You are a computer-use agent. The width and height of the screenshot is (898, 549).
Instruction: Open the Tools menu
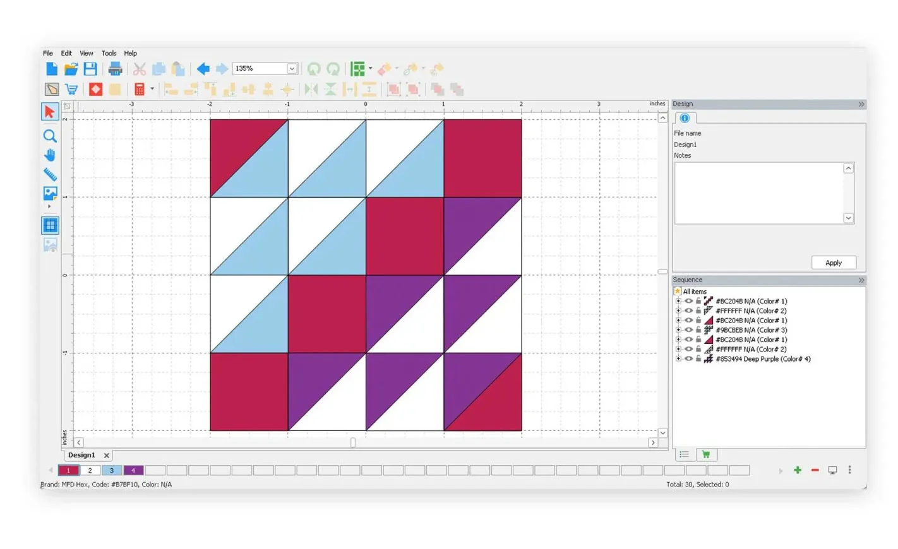coord(109,53)
